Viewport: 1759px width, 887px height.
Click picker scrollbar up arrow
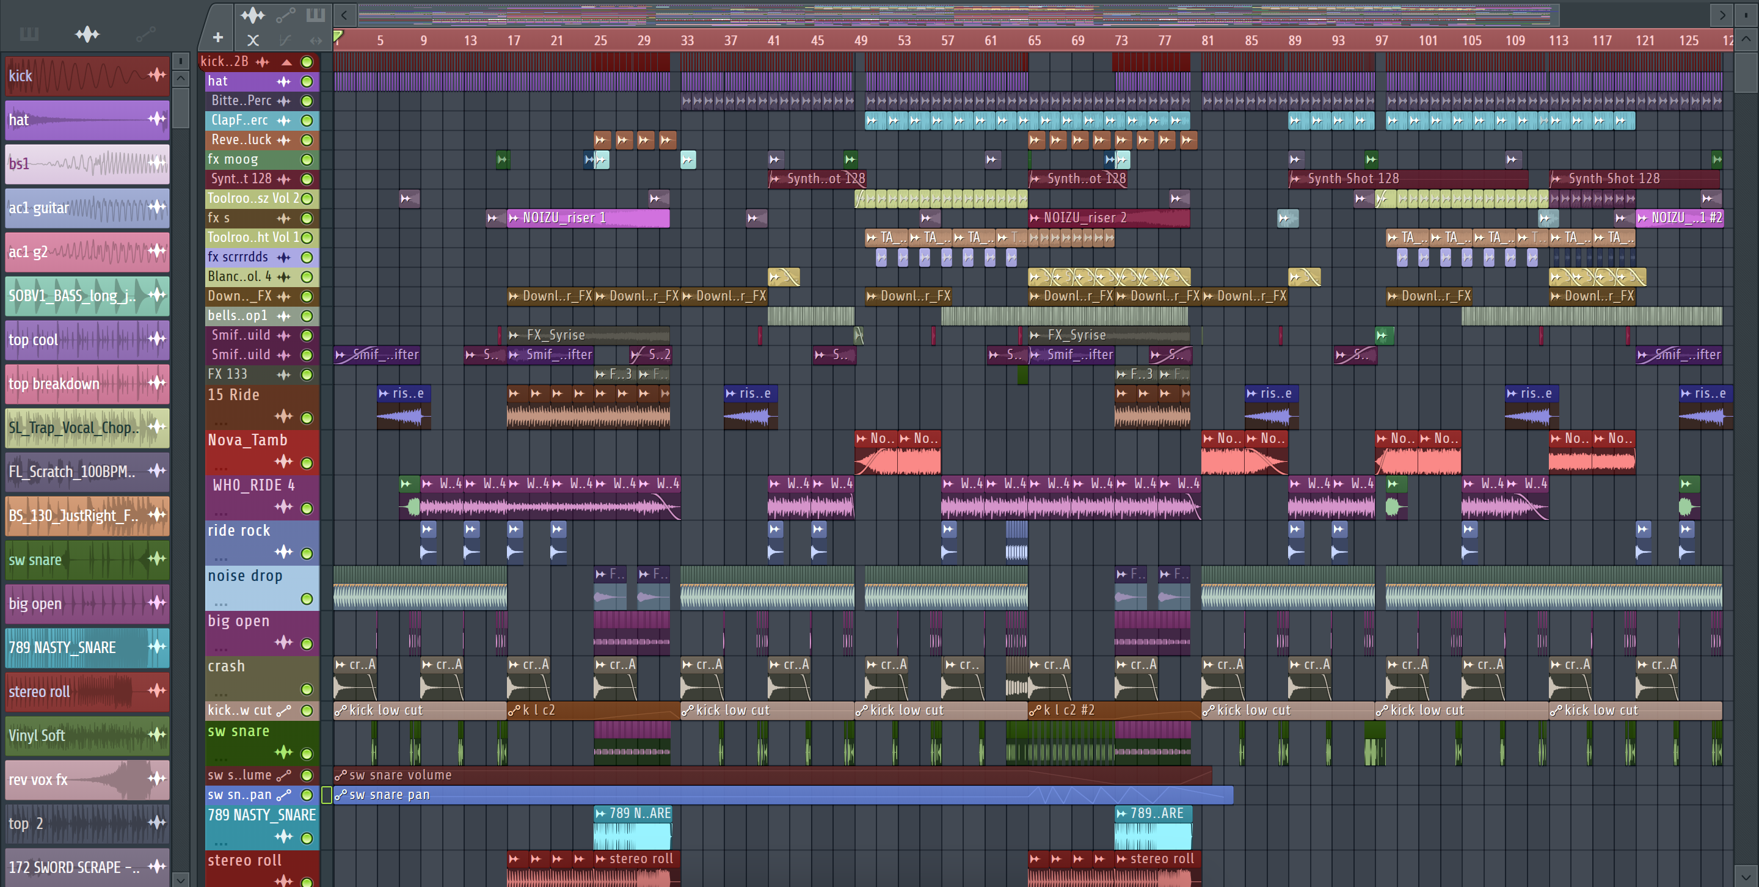click(180, 79)
